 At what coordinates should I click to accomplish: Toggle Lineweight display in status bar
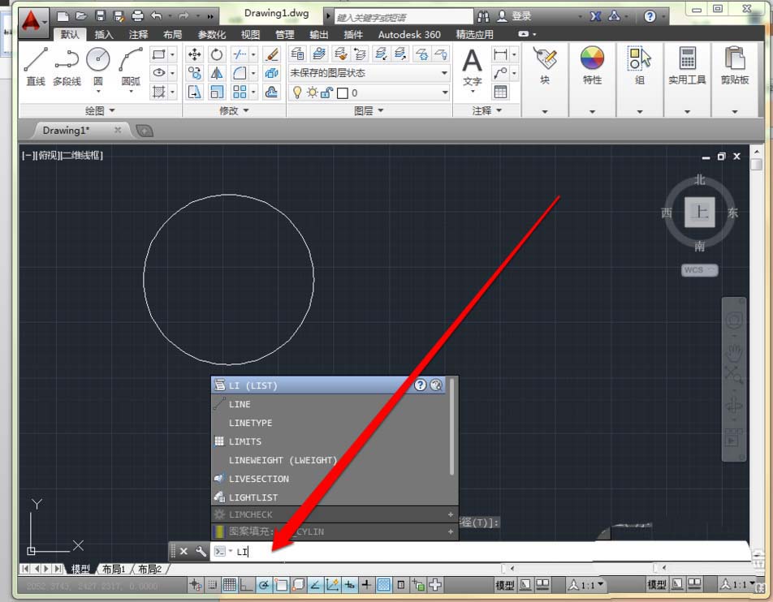[x=366, y=585]
